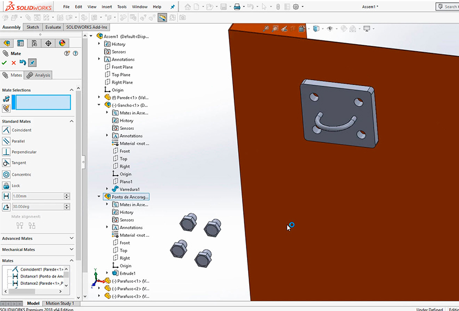The width and height of the screenshot is (459, 311).
Task: Toggle the Distance mate button
Action: pyautogui.click(x=7, y=196)
